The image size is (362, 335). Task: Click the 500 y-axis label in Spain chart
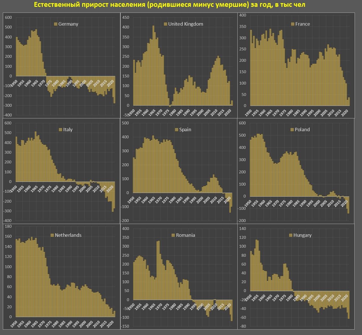125,123
